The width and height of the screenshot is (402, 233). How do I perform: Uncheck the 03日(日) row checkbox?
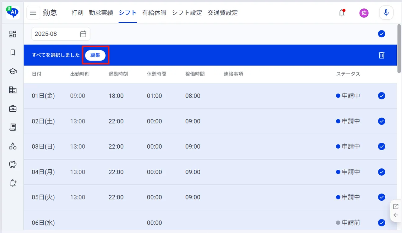[382, 146]
